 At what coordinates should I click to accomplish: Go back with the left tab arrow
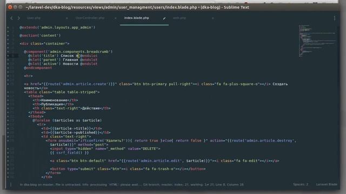click(x=11, y=18)
